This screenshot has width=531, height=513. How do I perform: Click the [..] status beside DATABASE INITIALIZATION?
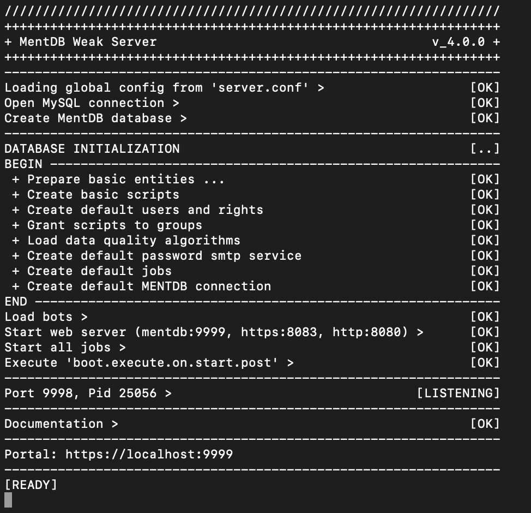pyautogui.click(x=485, y=148)
